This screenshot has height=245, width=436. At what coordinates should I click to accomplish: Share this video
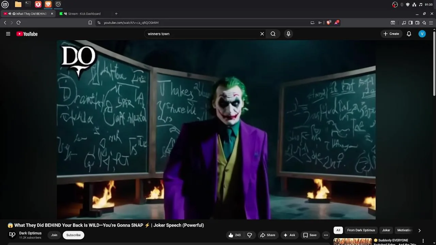267,235
